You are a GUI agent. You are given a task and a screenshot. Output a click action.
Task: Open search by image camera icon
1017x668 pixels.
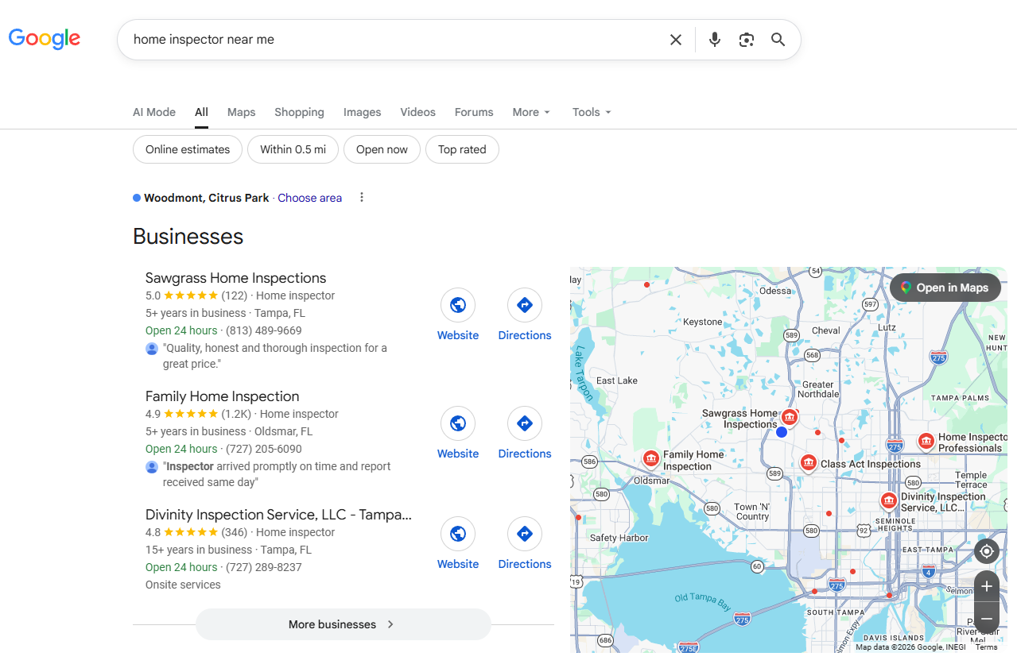[746, 40]
